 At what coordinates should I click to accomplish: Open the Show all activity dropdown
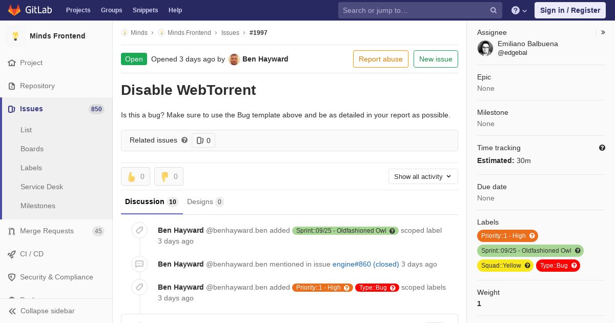[x=423, y=176]
